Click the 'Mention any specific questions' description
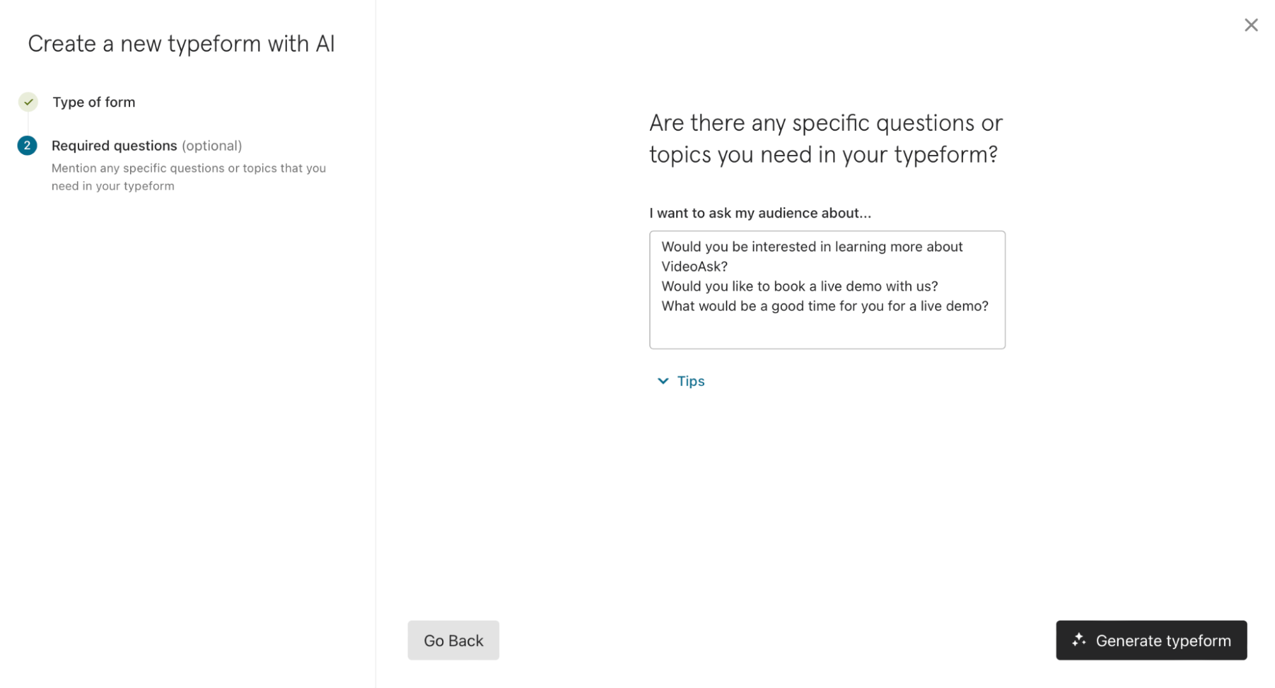The width and height of the screenshot is (1275, 688). (189, 177)
